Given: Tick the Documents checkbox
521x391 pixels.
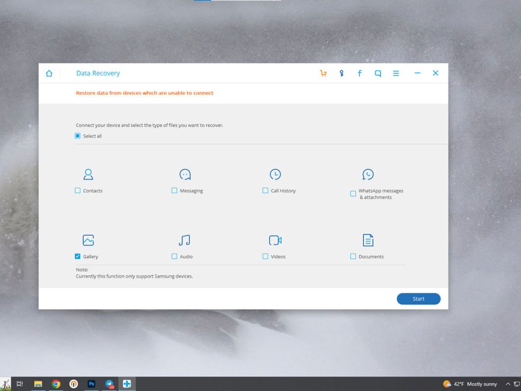Looking at the screenshot, I should tap(353, 256).
